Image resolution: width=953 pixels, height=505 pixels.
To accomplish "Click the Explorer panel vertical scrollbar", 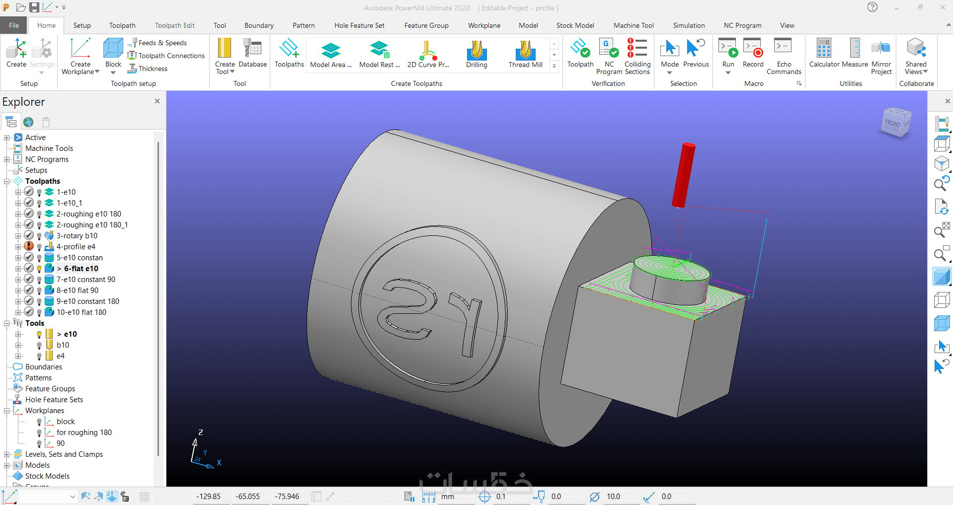I will [x=158, y=298].
